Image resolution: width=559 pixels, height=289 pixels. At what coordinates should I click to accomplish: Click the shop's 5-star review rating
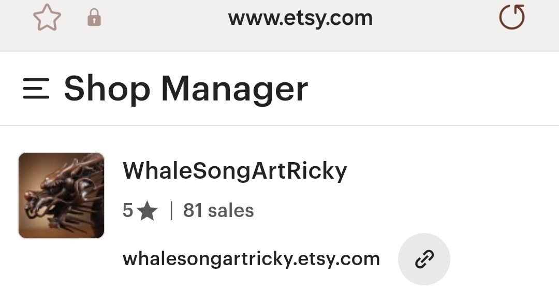pos(140,211)
